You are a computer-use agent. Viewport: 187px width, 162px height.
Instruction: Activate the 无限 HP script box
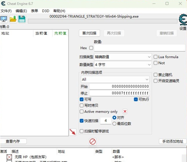point(9,157)
